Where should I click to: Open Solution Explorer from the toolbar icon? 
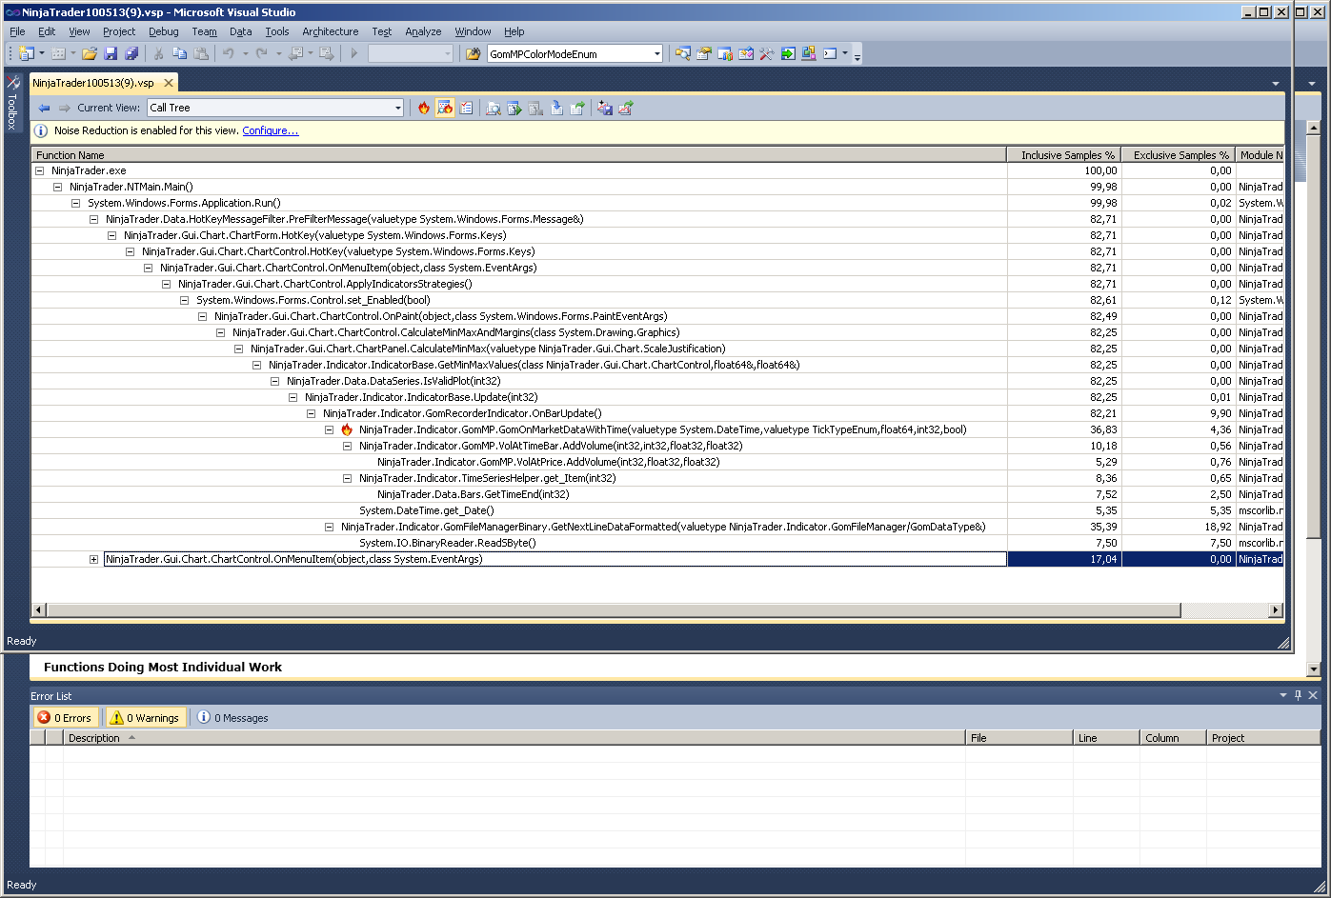(x=683, y=54)
